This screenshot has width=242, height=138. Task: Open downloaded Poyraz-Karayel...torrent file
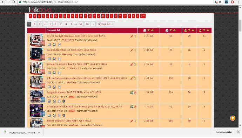click(22, 132)
